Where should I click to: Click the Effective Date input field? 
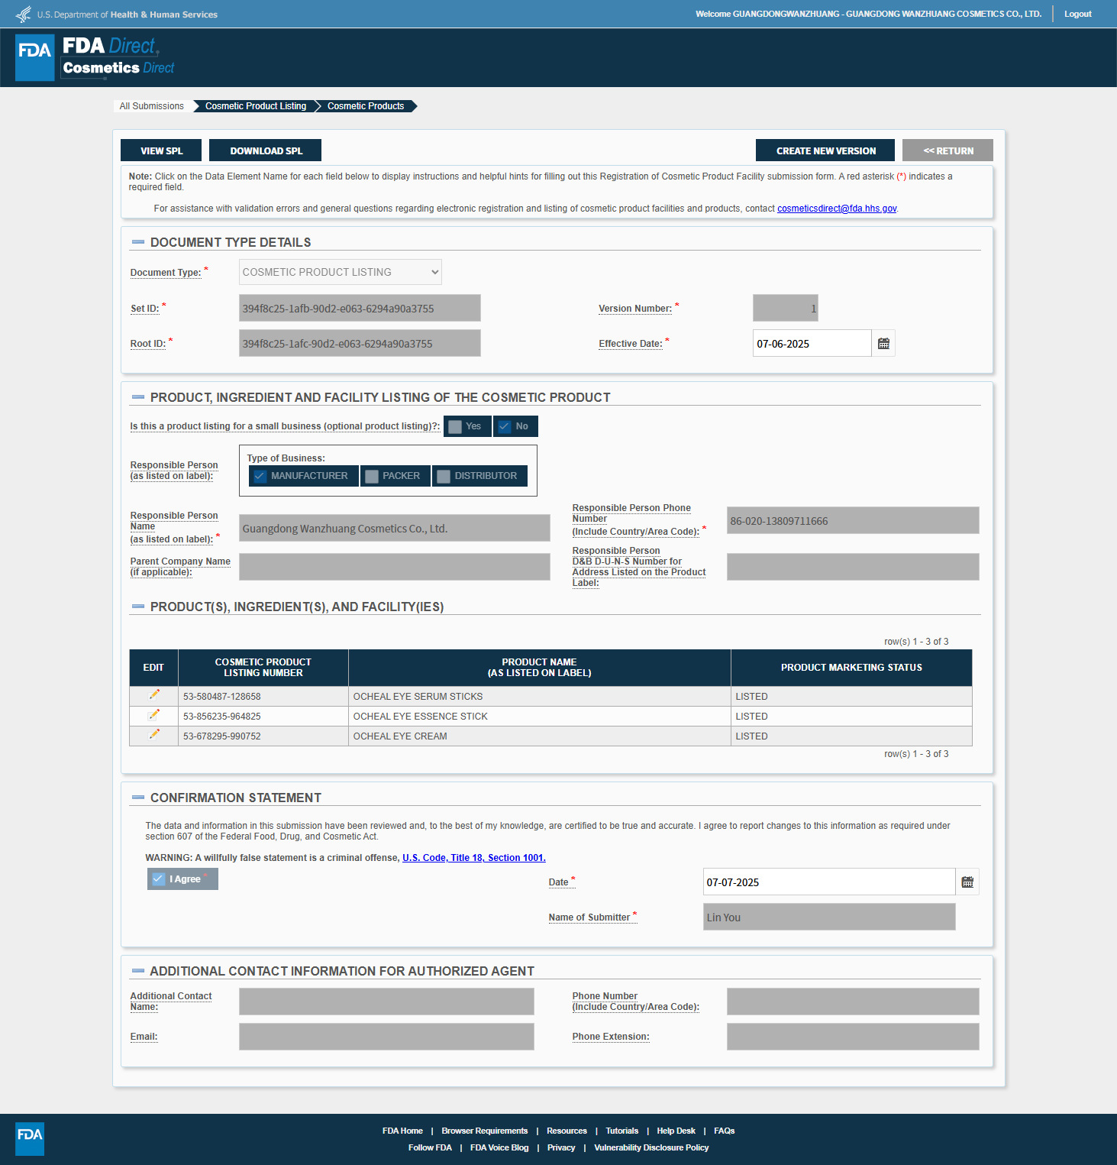812,344
